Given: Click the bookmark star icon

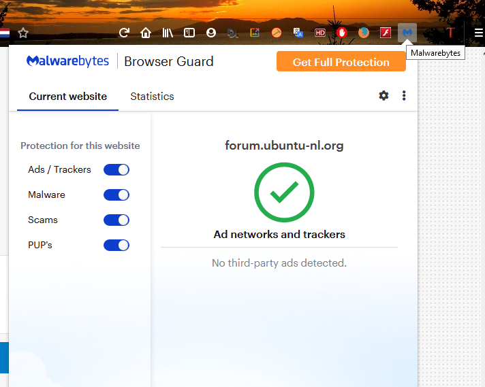Looking at the screenshot, I should pyautogui.click(x=23, y=33).
